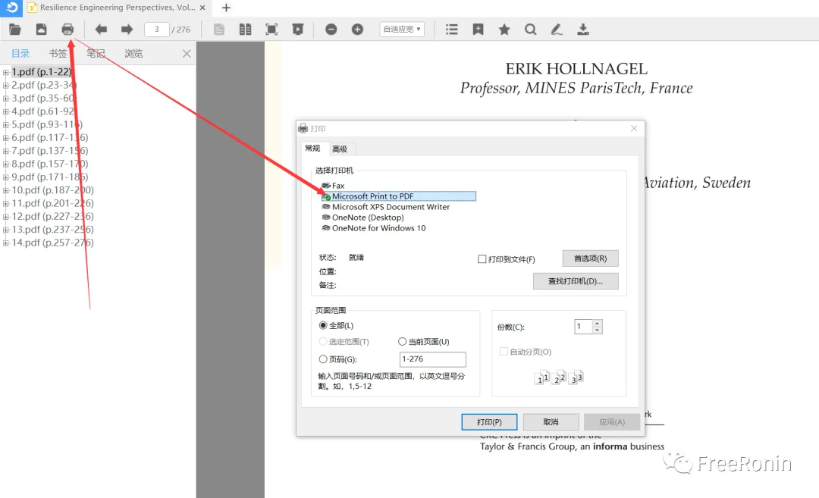Select two-page view icon

point(245,30)
